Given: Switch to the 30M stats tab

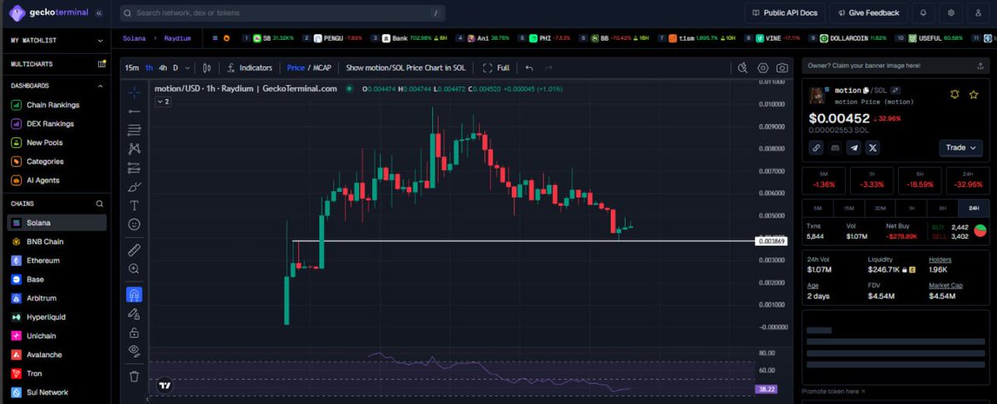Looking at the screenshot, I should [880, 207].
